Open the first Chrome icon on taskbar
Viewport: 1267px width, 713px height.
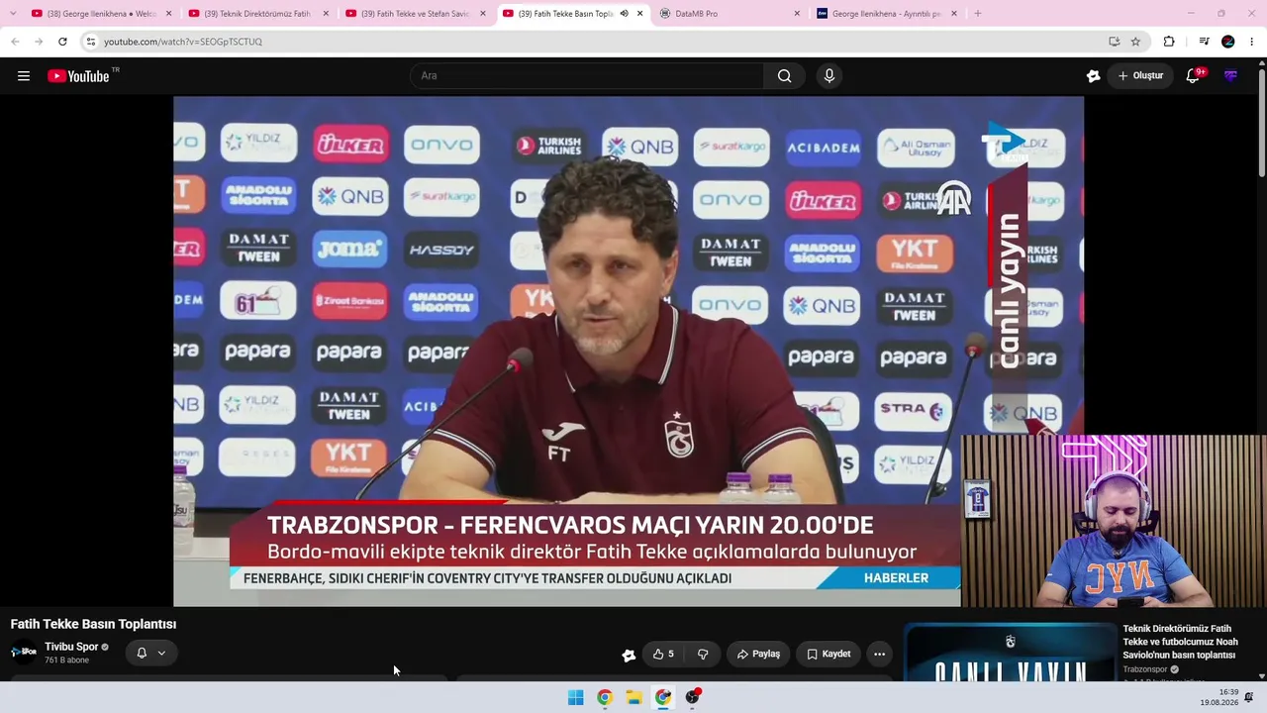(x=605, y=697)
